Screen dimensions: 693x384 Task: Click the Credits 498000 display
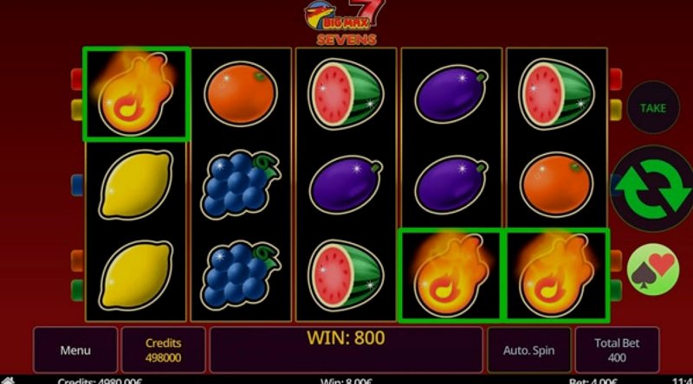(x=164, y=350)
